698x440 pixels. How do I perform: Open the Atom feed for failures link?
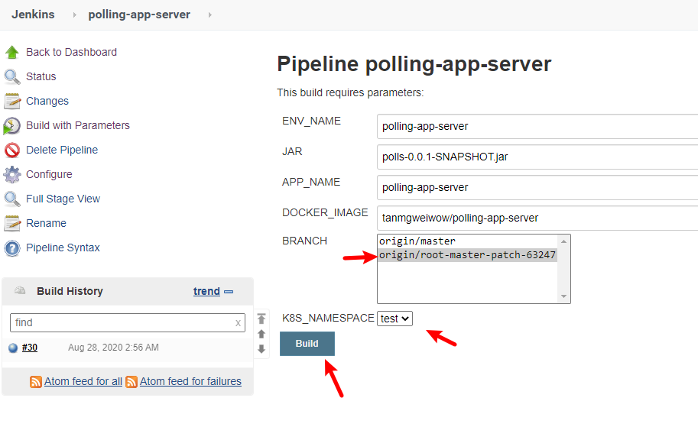tap(190, 382)
